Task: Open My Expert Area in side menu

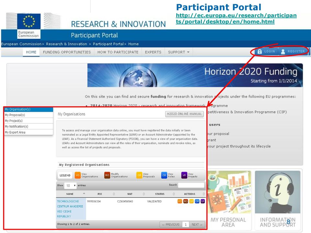Action: (29, 132)
